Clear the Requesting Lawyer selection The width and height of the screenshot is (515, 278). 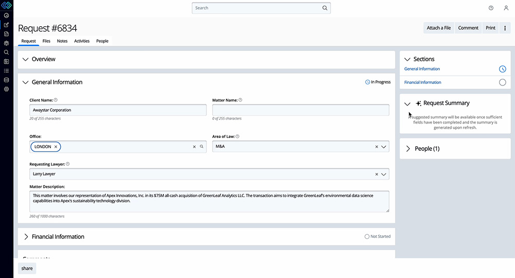(376, 175)
